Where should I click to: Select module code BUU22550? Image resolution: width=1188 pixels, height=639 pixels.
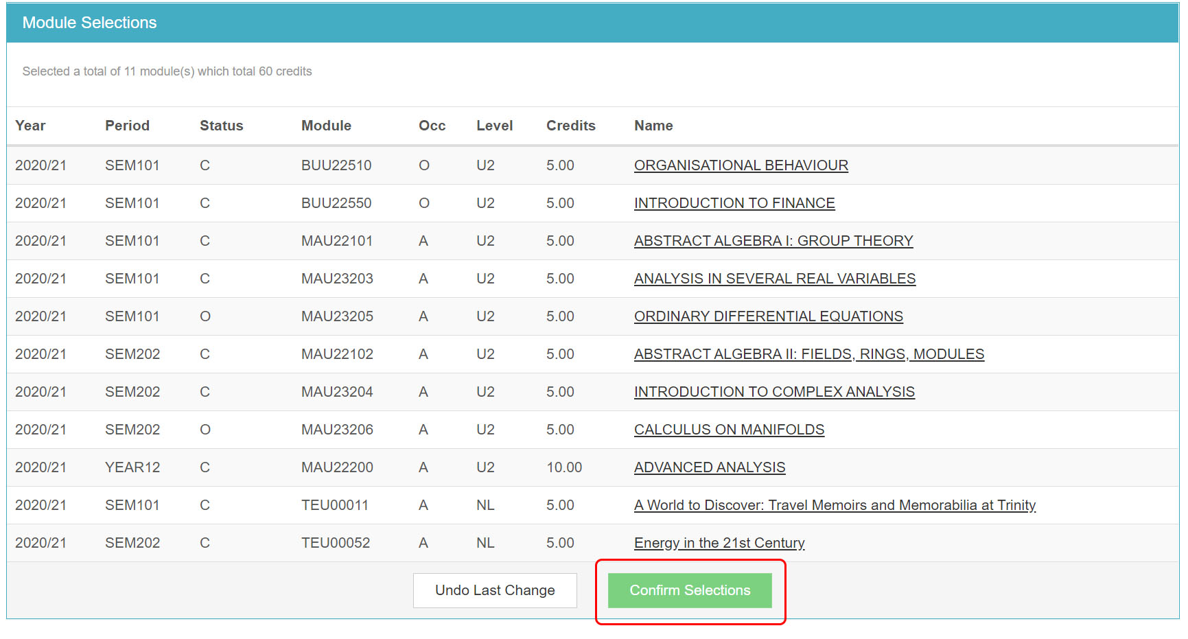pyautogui.click(x=336, y=203)
